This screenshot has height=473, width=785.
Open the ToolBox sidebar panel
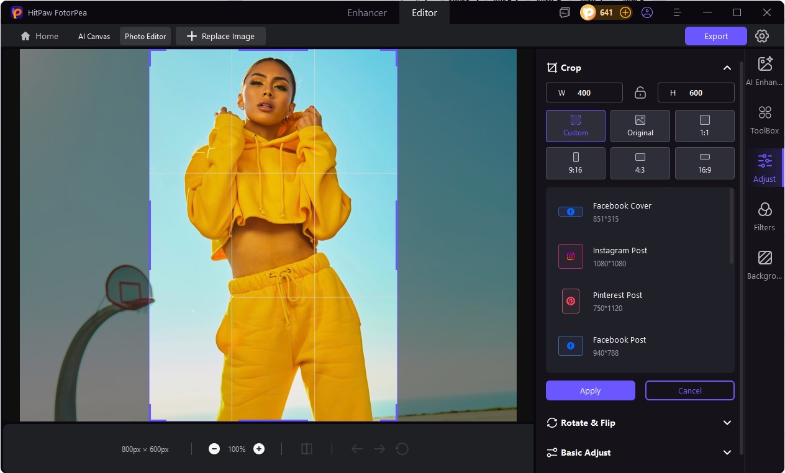click(765, 120)
